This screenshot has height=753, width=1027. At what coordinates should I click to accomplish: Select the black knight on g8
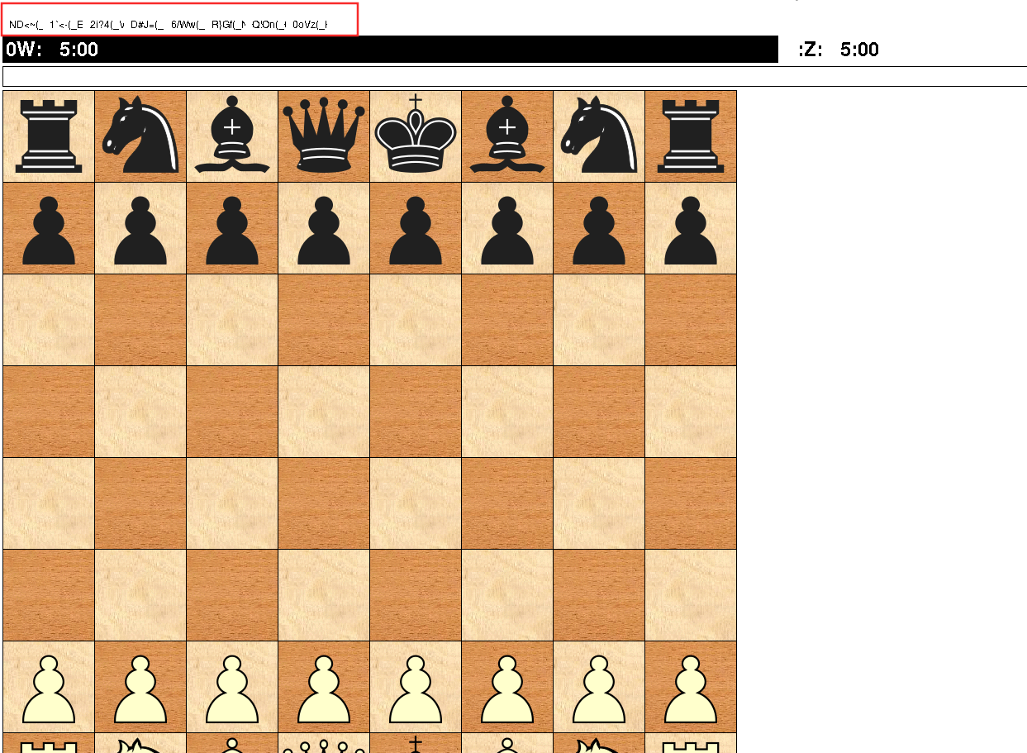(599, 136)
